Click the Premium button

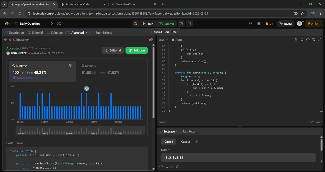pyautogui.click(x=314, y=24)
